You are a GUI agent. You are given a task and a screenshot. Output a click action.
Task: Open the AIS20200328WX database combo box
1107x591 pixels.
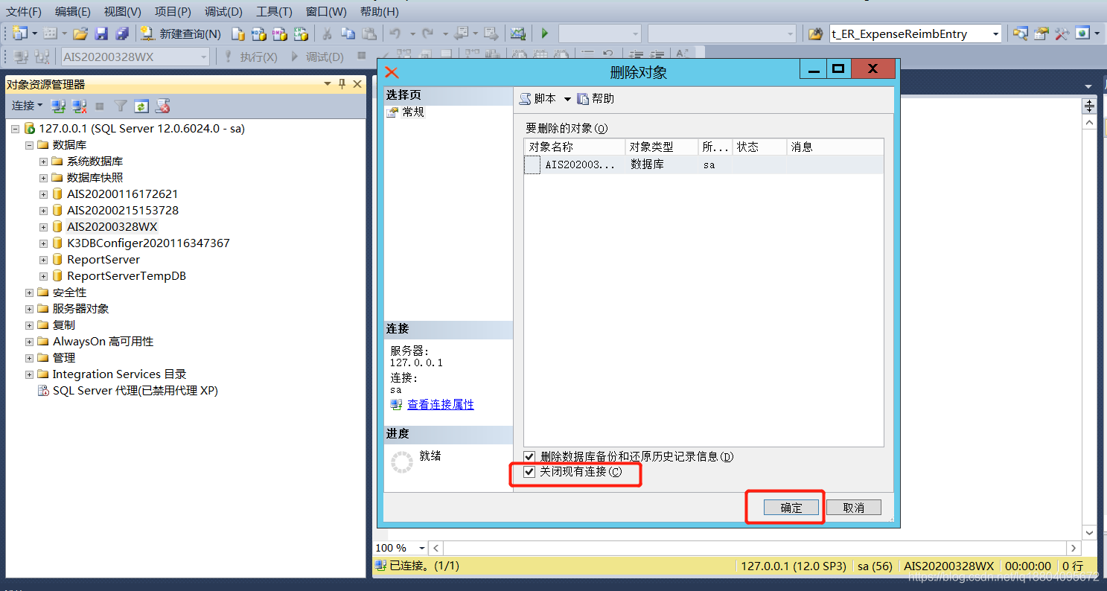click(x=135, y=57)
